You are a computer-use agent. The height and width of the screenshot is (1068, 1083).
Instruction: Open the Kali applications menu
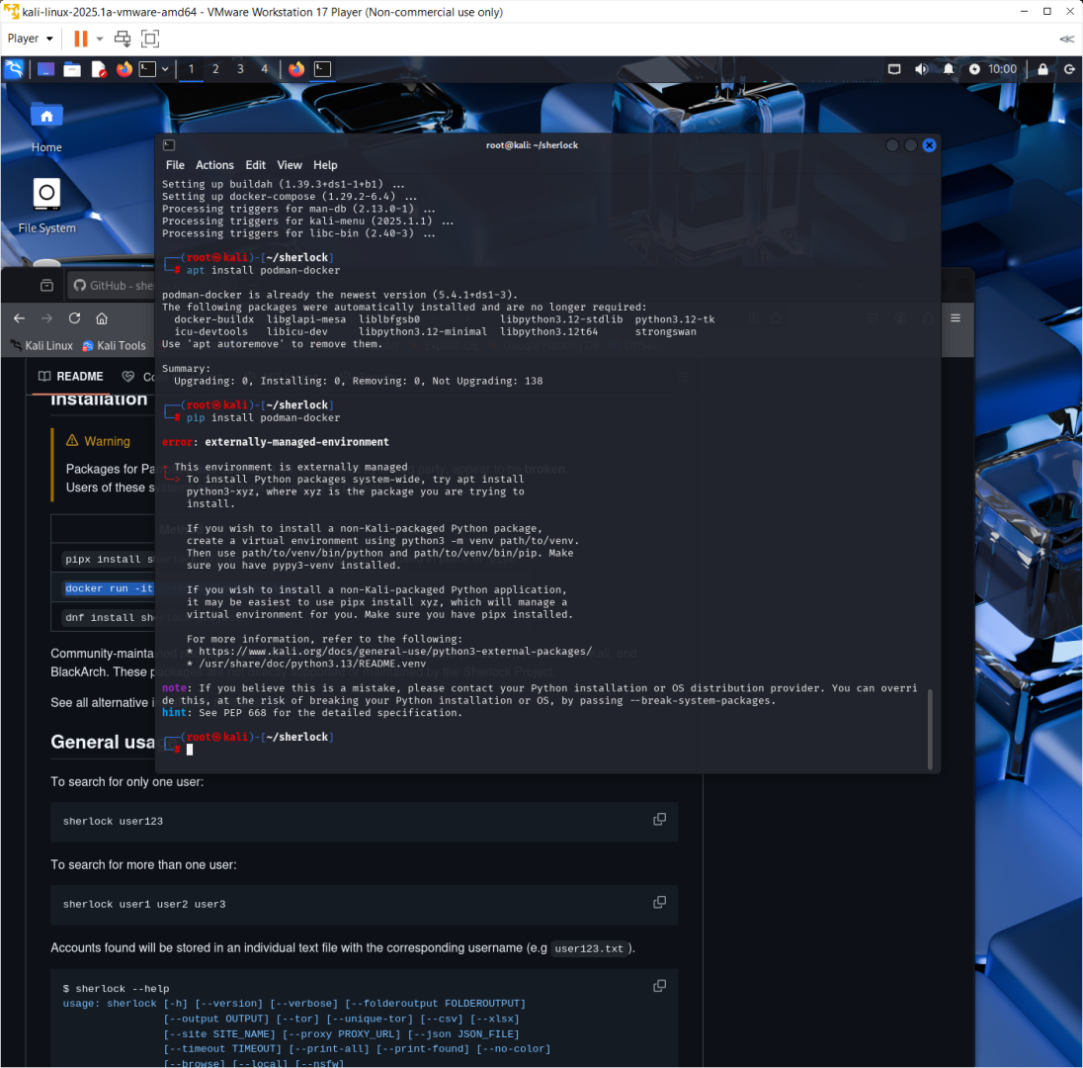coord(14,69)
